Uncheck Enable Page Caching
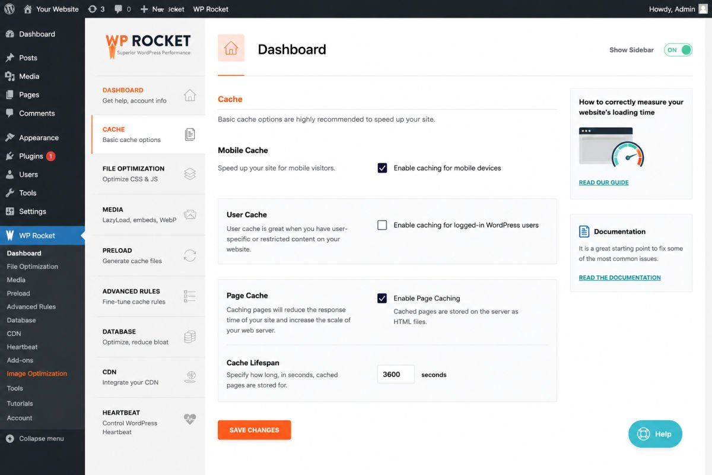Screen dimensions: 712x475 point(382,298)
